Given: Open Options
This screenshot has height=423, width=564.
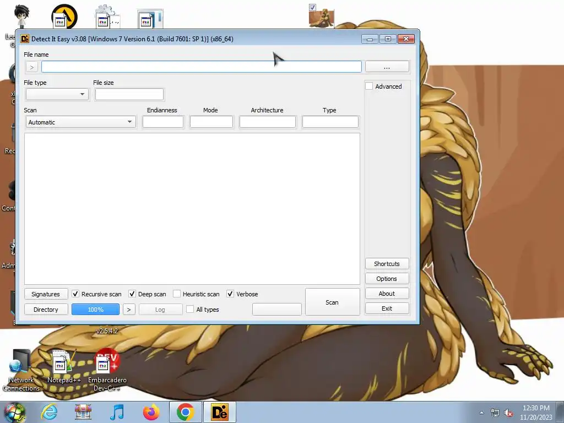Looking at the screenshot, I should (x=387, y=279).
